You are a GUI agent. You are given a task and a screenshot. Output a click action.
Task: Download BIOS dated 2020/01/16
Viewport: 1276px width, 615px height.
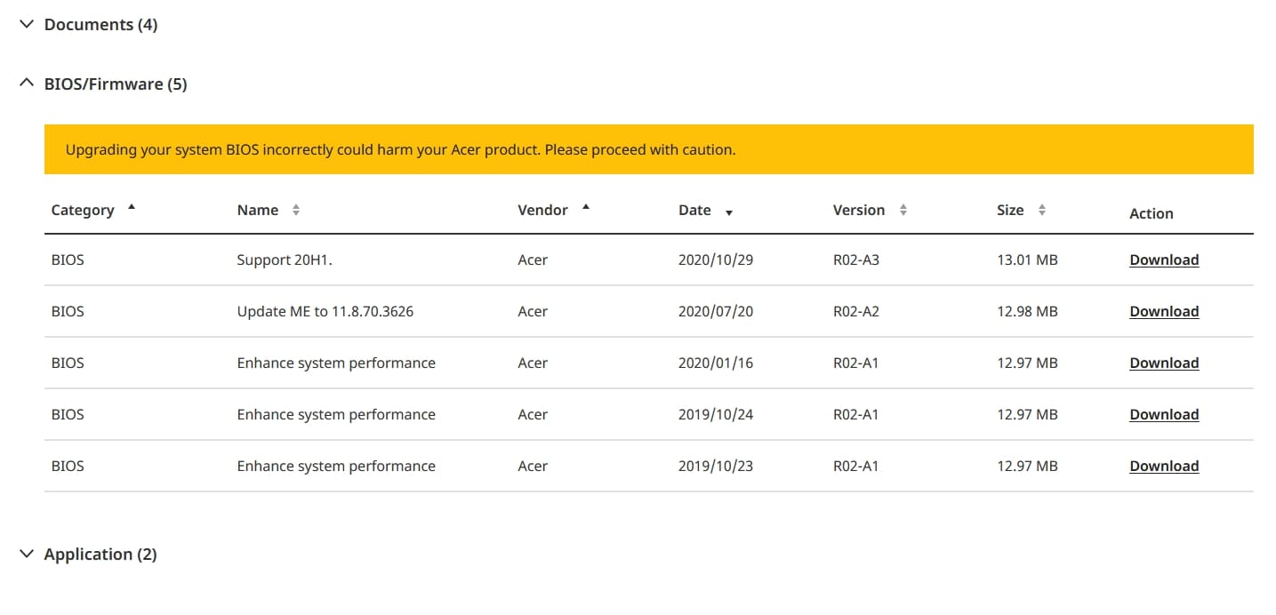coord(1164,363)
